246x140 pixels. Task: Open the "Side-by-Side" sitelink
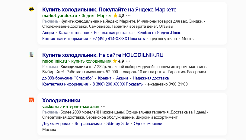click(x=118, y=123)
